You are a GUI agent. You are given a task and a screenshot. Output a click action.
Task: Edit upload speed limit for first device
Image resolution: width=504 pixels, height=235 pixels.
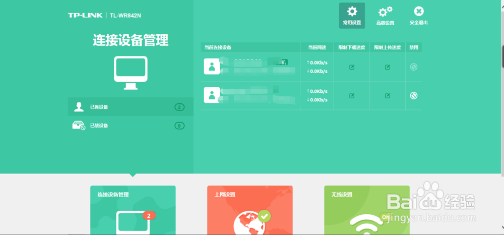pyautogui.click(x=388, y=67)
